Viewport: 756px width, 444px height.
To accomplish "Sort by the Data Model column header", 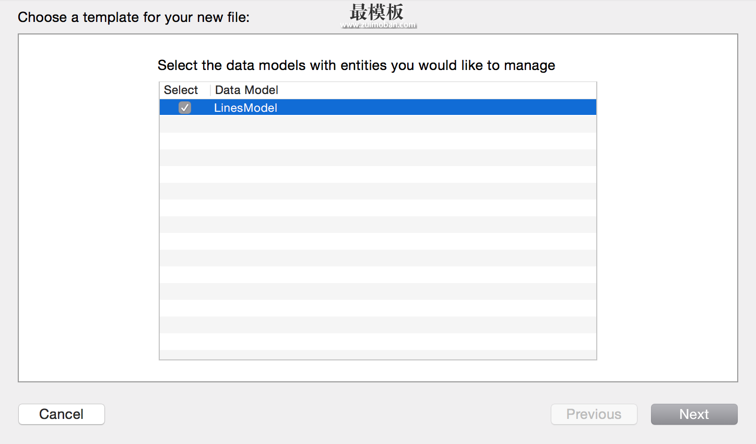I will click(246, 90).
